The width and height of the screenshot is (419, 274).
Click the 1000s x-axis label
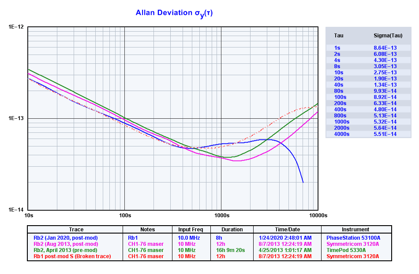coord(221,216)
